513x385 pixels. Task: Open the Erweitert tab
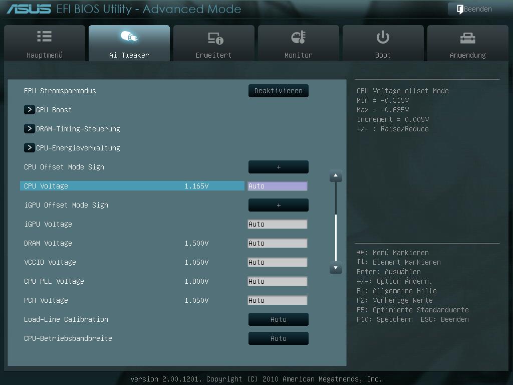(213, 43)
